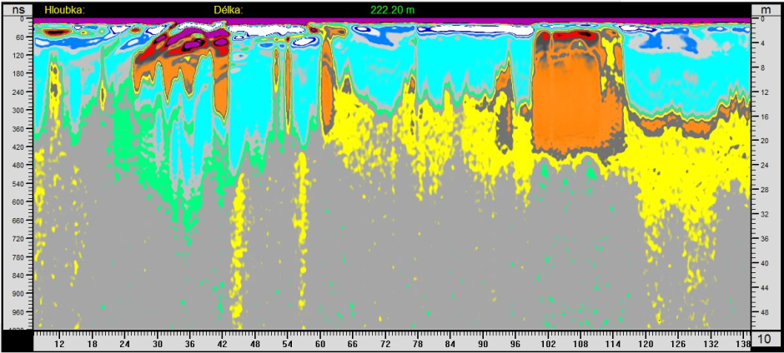The height and width of the screenshot is (353, 784).
Task: Click the 8 m mark on the right depth axis
Action: pos(764,67)
